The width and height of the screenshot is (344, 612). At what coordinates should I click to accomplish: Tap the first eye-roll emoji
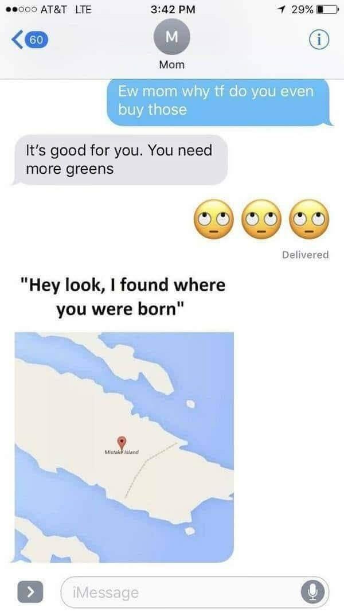pos(213,219)
